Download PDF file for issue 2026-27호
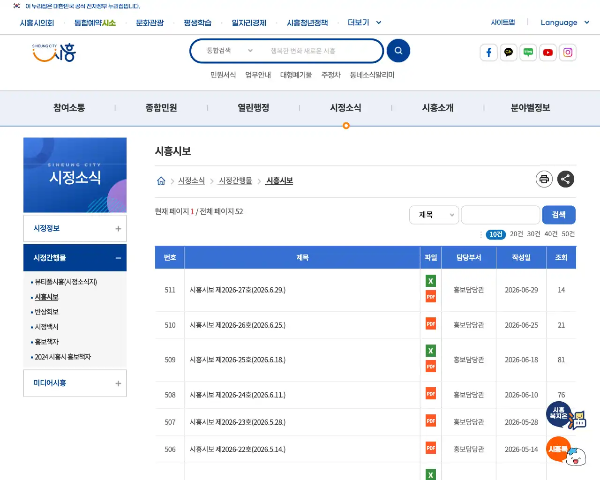The image size is (600, 480). (x=431, y=297)
